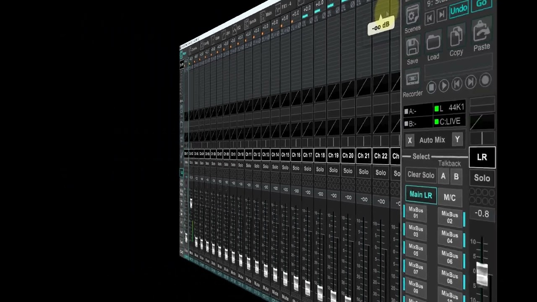Select the Ch 21 name label

pos(363,156)
